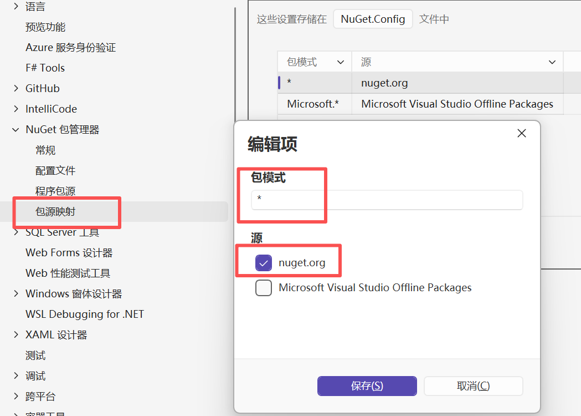Screen dimensions: 581x416
Task: Select 配置文件 under NuGet 包管理器
Action: 55,171
